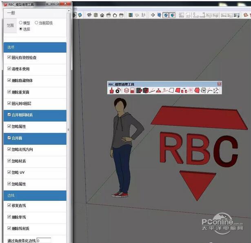Screen dimensions: 251x243
Task: Expand the 一般 section header
Action: tap(35, 13)
